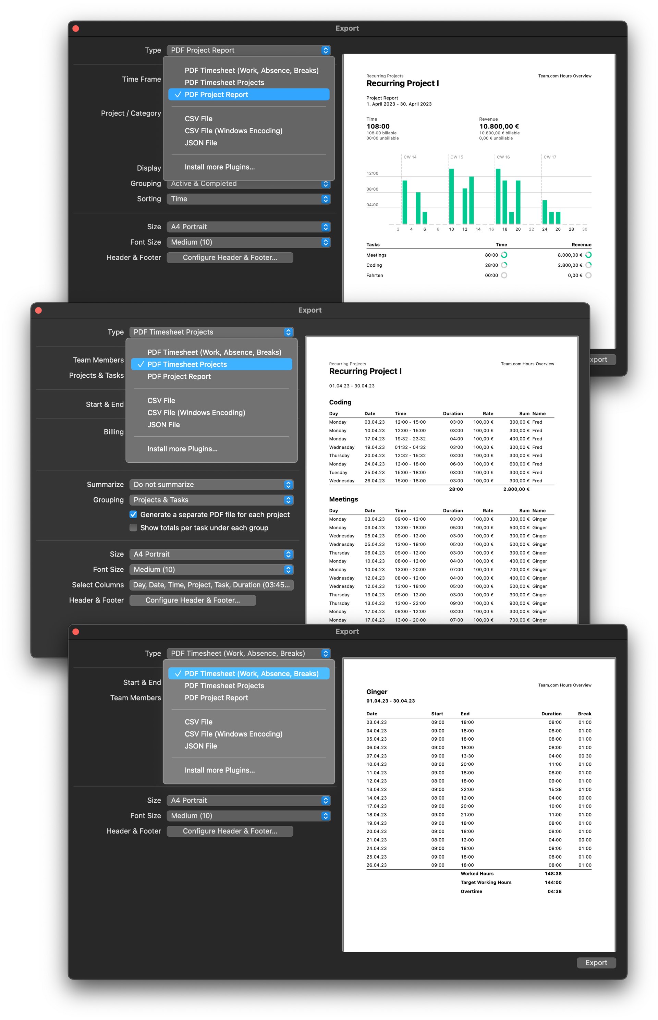This screenshot has width=658, height=1020.
Task: Open the Size A4 Portrait dropdown in top window
Action: (249, 227)
